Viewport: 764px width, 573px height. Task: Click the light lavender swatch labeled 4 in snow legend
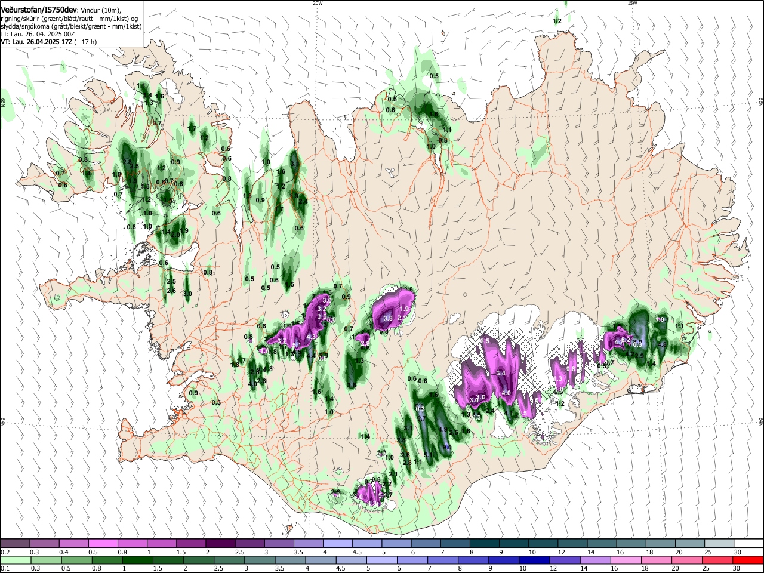coord(337,543)
